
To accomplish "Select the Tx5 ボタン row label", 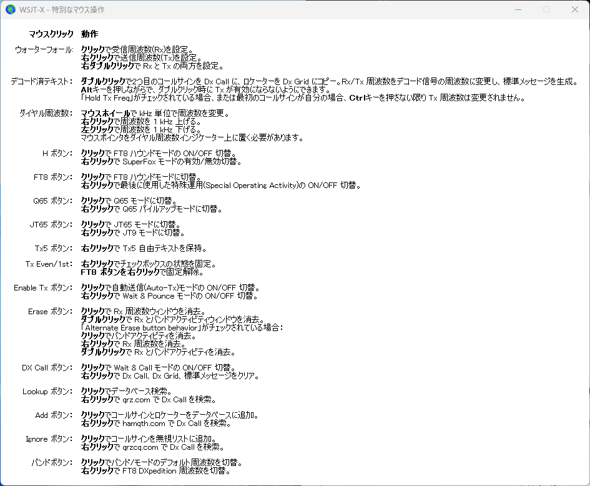I will (x=54, y=248).
